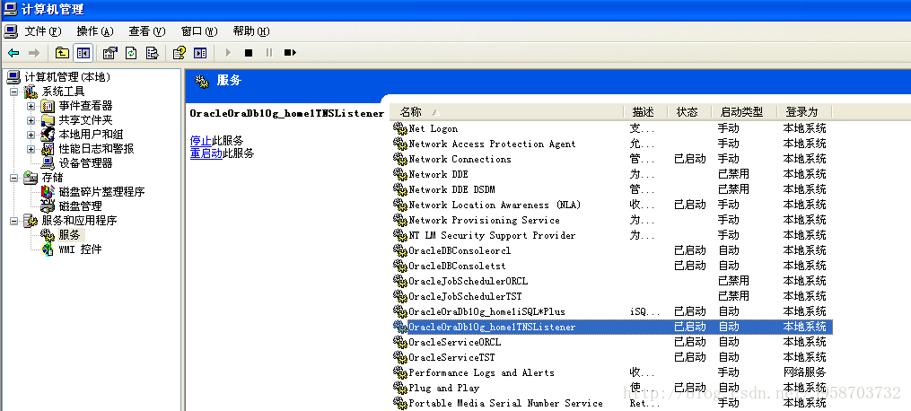Sort services by 描述 column header
The image size is (911, 411).
(645, 112)
